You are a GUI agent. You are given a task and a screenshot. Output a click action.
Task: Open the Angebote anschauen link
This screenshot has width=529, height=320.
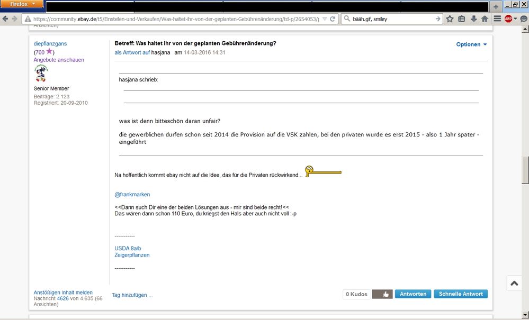click(59, 60)
